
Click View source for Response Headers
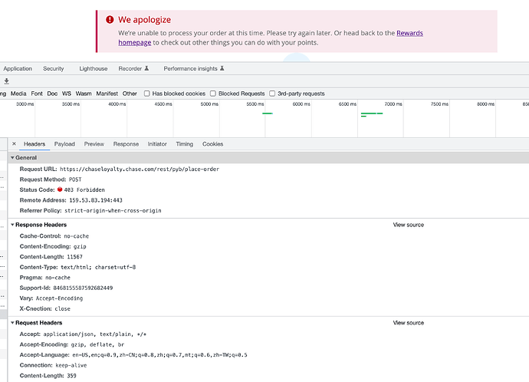408,225
